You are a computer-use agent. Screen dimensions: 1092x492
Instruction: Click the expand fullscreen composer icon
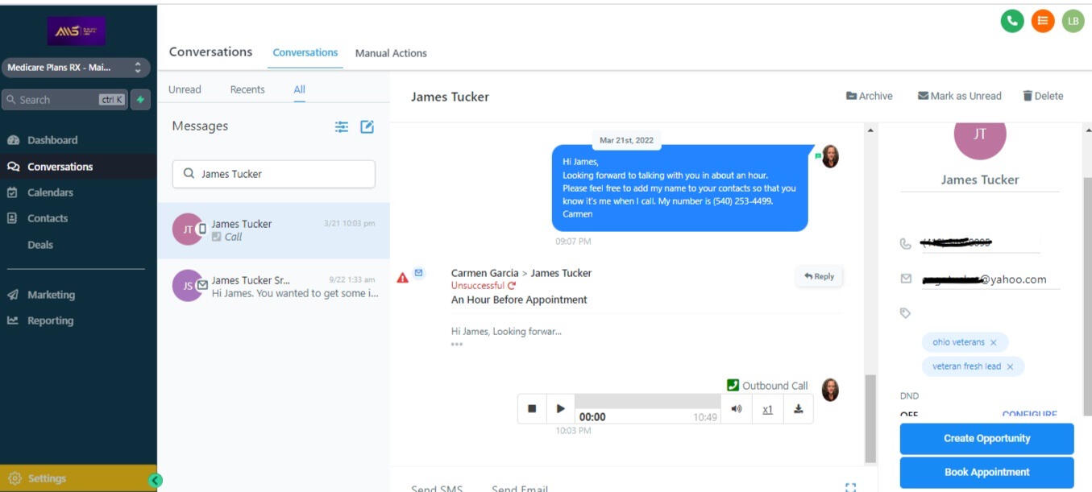(x=850, y=487)
